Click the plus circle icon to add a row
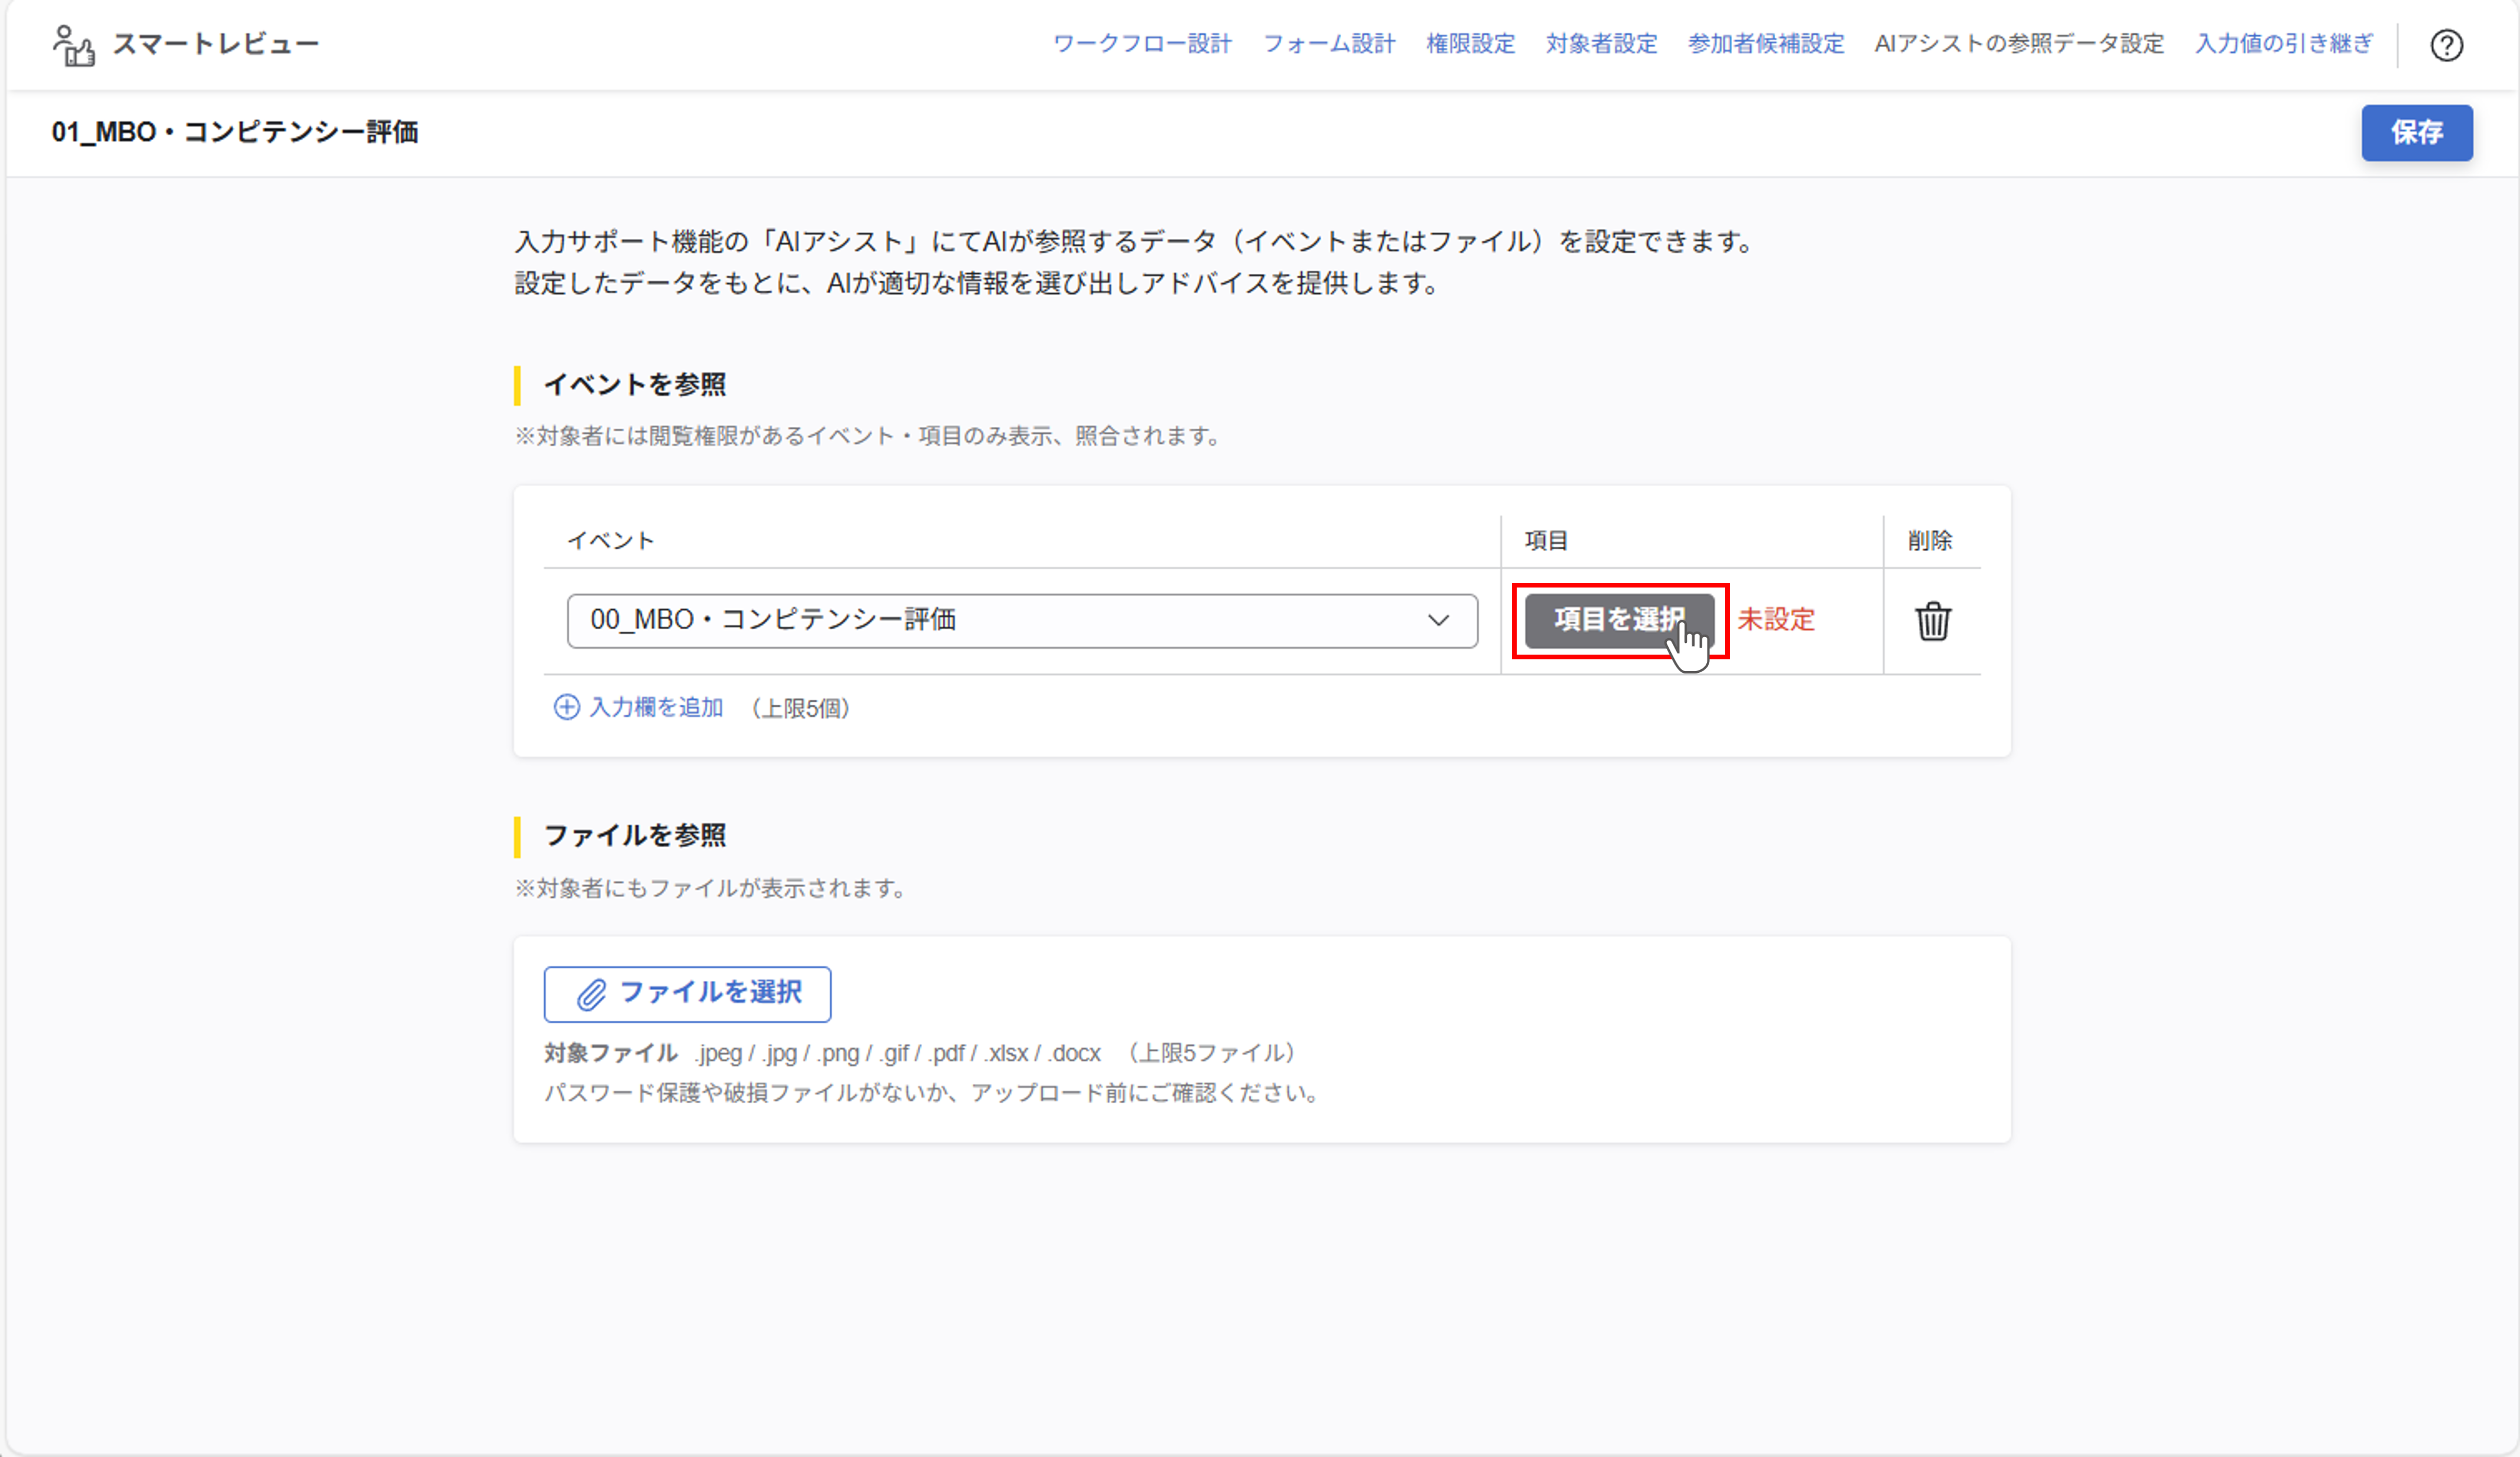The width and height of the screenshot is (2520, 1457). (x=566, y=708)
